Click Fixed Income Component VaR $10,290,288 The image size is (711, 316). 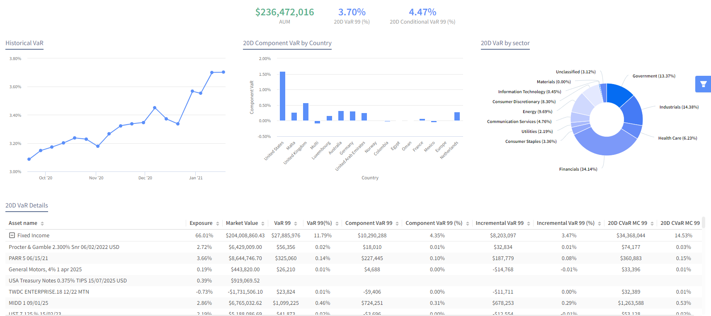[x=372, y=235]
